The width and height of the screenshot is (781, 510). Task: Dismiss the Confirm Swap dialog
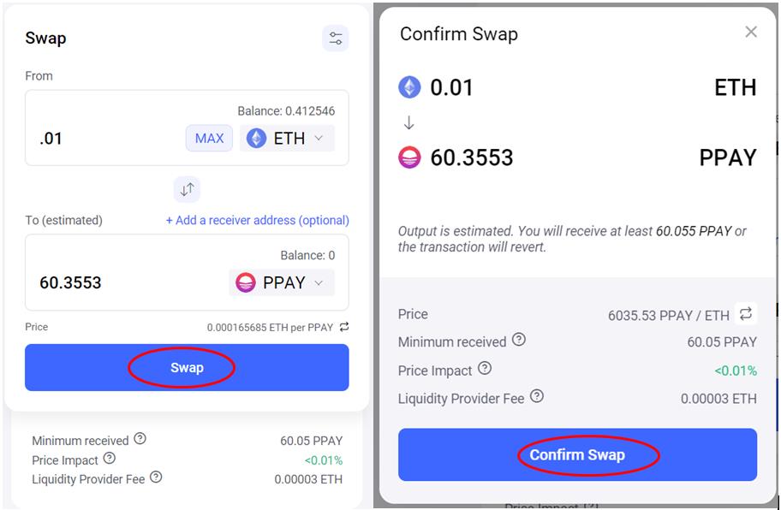coord(751,32)
